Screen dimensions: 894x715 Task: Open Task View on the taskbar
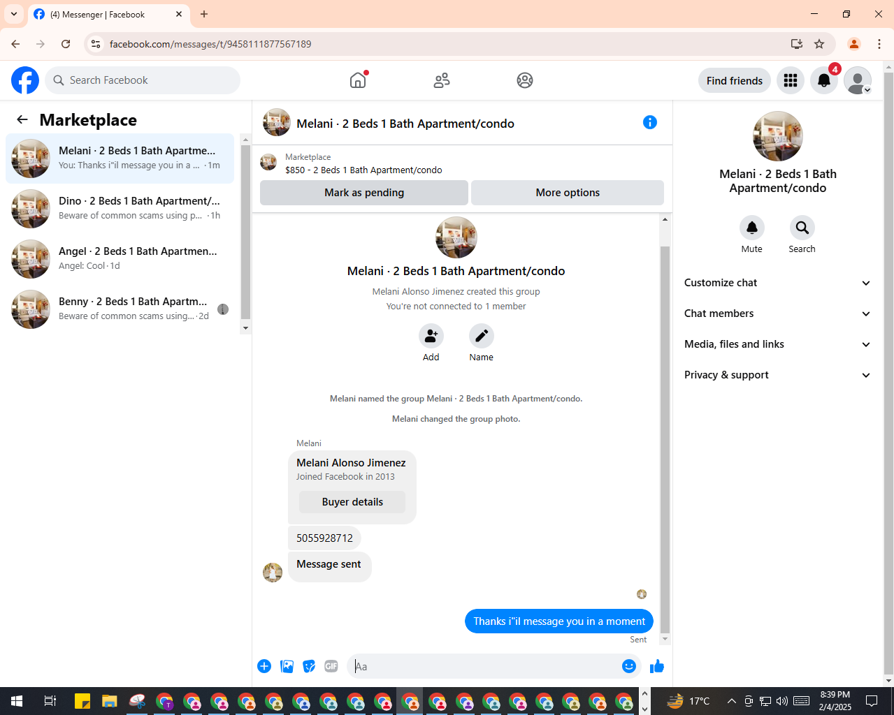click(50, 701)
